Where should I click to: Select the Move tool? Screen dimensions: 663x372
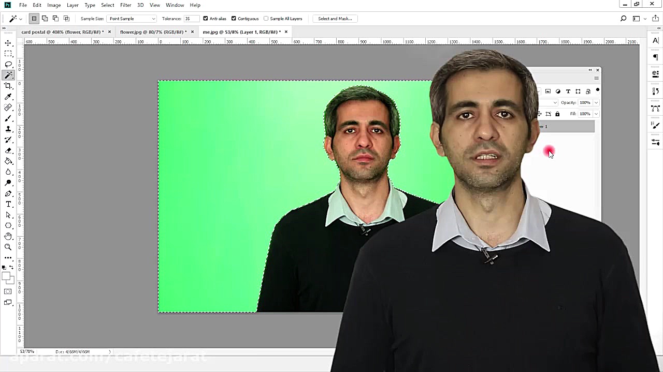pos(8,43)
